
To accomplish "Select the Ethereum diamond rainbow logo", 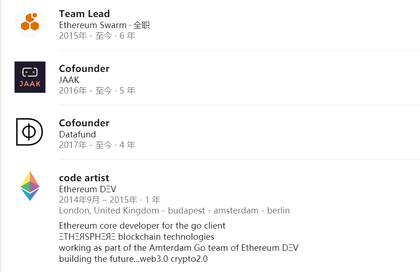I will [x=30, y=186].
